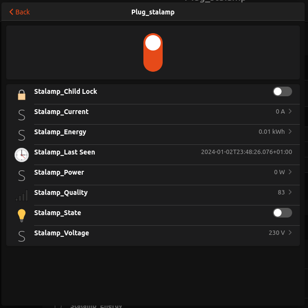The height and width of the screenshot is (308, 308).
Task: Turn on the Stalamp_State switch
Action: tap(282, 213)
